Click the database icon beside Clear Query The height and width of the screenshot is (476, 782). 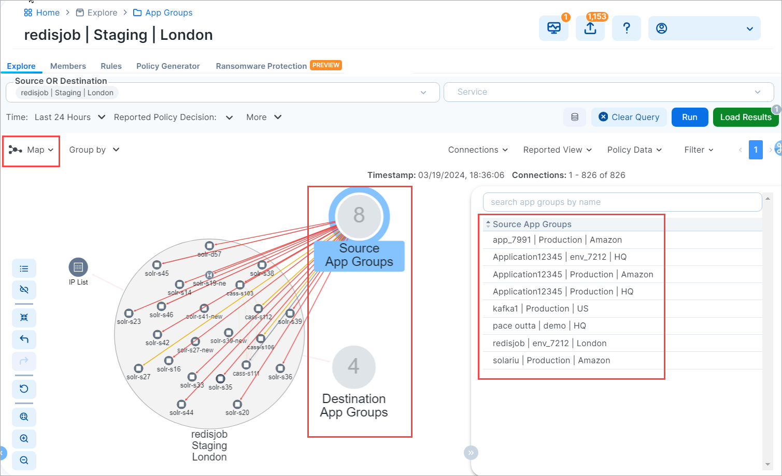click(x=574, y=117)
